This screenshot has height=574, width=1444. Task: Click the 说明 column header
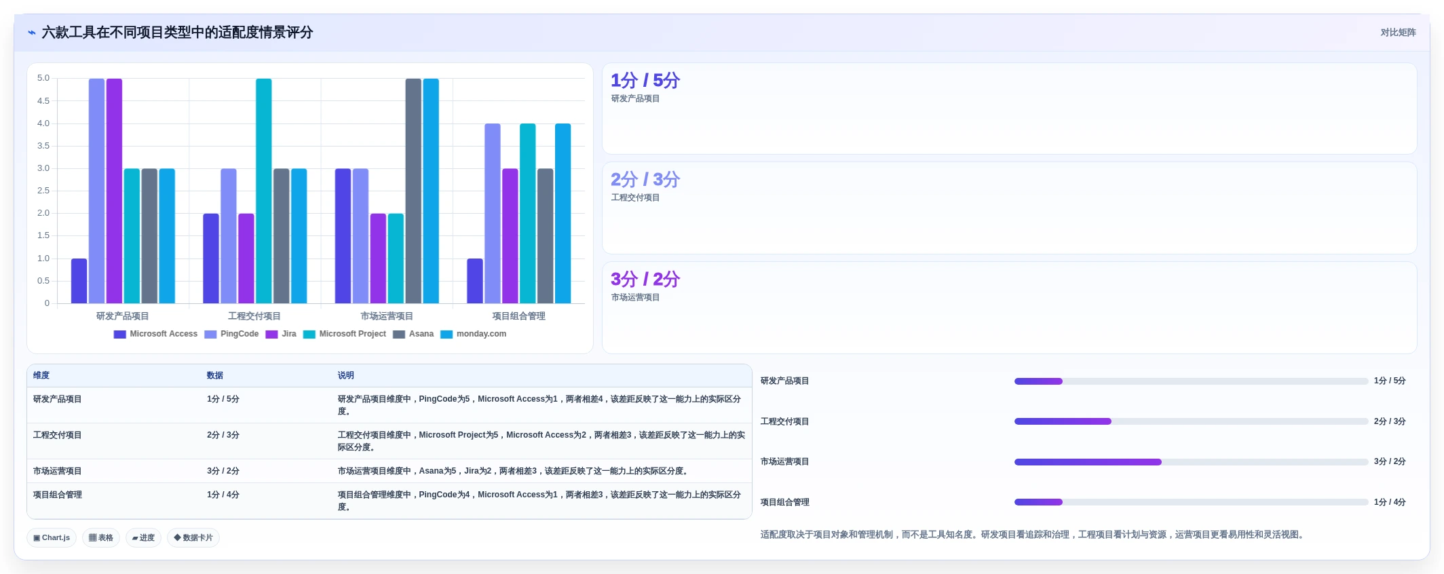(x=346, y=375)
